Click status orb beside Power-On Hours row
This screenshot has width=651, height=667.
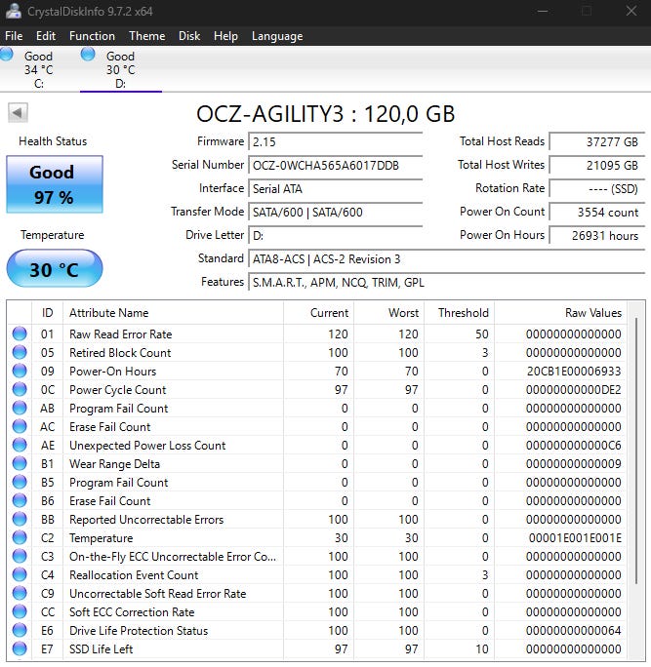(x=20, y=372)
